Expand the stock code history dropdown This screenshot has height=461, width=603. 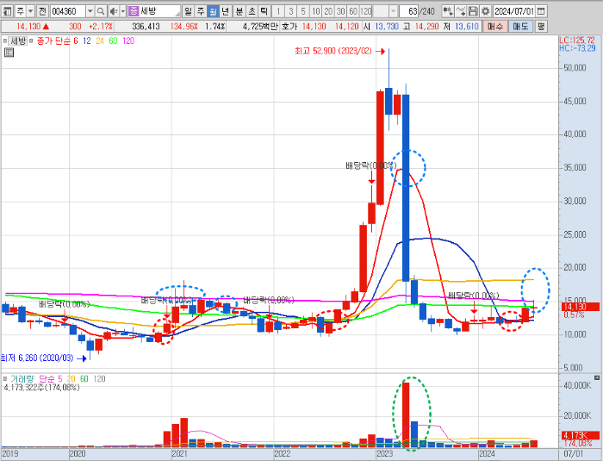pyautogui.click(x=90, y=11)
